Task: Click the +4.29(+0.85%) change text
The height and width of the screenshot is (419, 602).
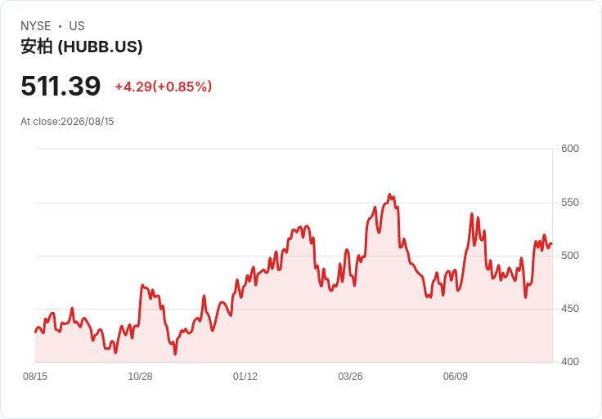Action: click(163, 87)
